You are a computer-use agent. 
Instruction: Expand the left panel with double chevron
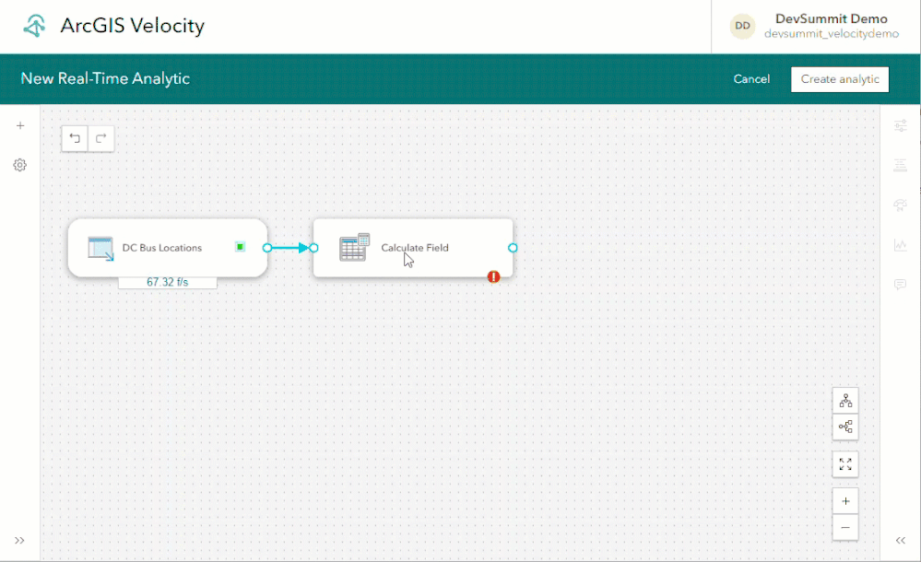coord(19,540)
